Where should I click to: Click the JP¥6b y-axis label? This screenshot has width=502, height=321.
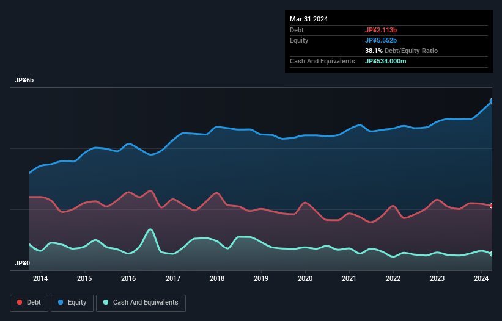pos(24,80)
